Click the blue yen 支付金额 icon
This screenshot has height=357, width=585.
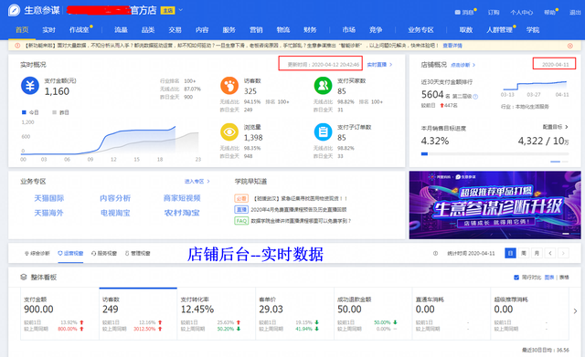[x=30, y=86]
